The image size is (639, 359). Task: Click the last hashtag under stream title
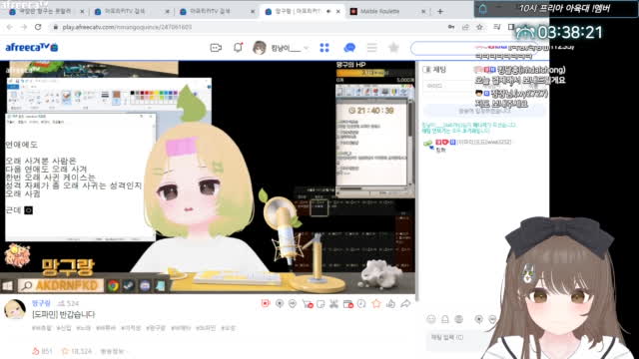pos(229,328)
